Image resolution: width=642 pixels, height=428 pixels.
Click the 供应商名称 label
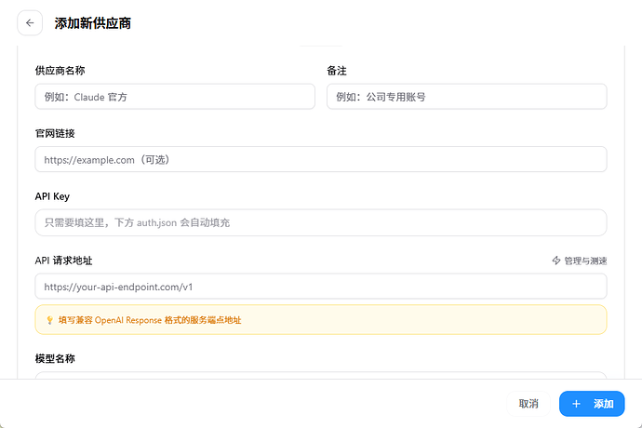60,71
